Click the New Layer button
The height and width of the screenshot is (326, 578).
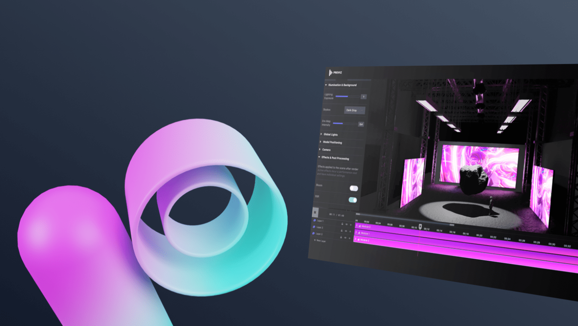320,241
